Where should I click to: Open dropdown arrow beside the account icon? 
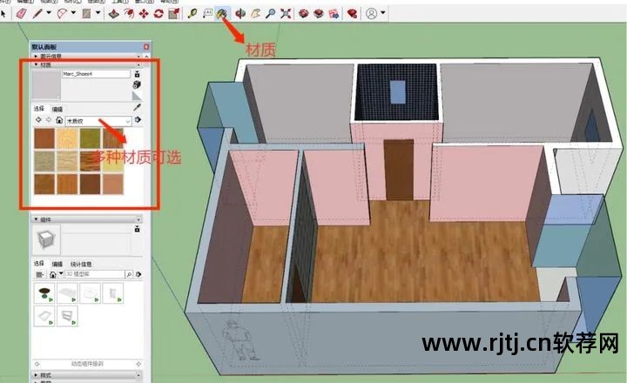382,13
